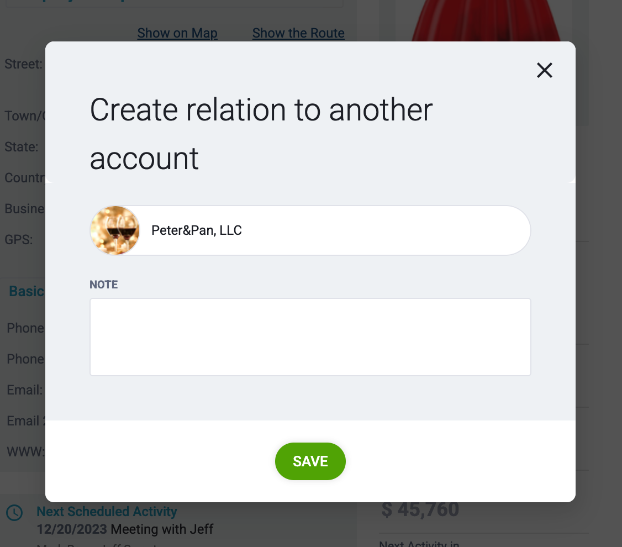
Task: Click the Create relation to another account title
Action: click(261, 134)
